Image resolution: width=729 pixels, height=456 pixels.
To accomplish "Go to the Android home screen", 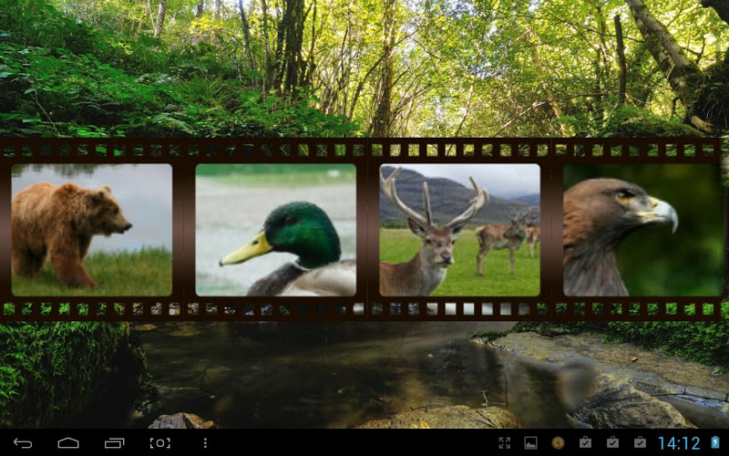I will pyautogui.click(x=68, y=443).
